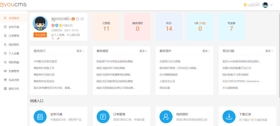
Task: Open article 模板制作准备工作
Action: tap(44, 68)
